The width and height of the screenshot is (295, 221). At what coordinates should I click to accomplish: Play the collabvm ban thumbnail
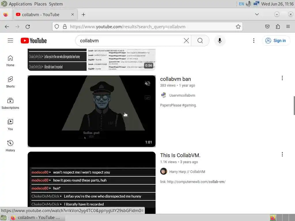point(92,111)
